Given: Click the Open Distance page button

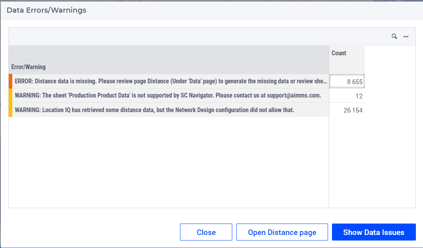Looking at the screenshot, I should [x=282, y=232].
